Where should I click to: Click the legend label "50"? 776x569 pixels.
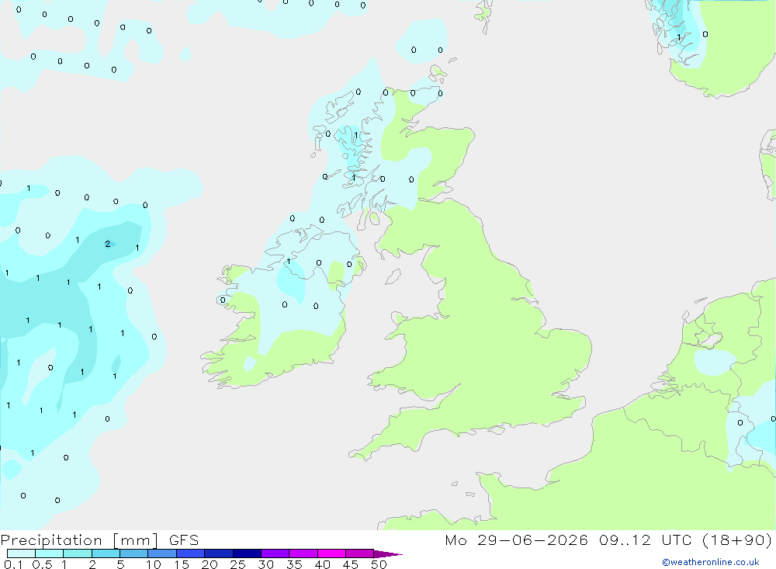click(x=379, y=564)
